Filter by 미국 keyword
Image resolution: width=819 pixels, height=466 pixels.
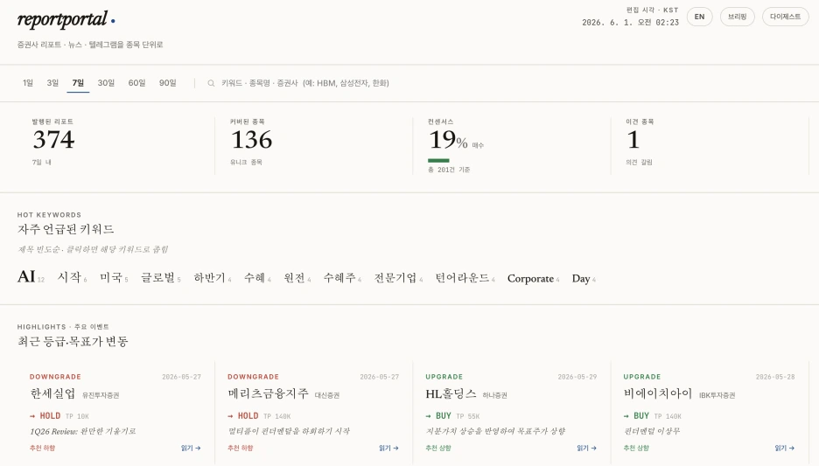click(114, 278)
